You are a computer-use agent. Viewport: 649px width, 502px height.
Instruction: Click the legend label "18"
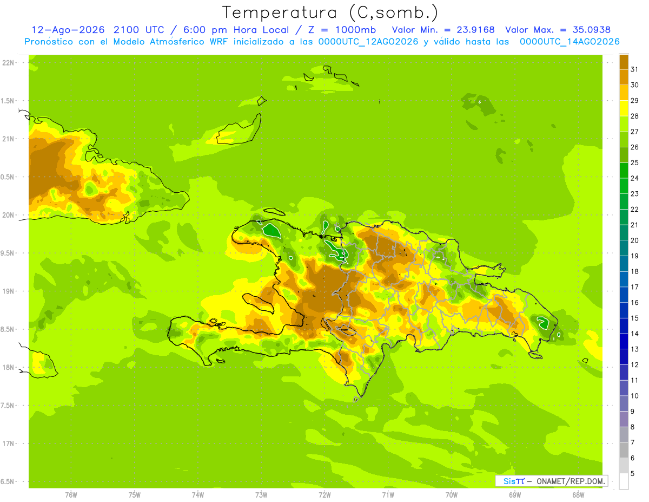coord(635,271)
